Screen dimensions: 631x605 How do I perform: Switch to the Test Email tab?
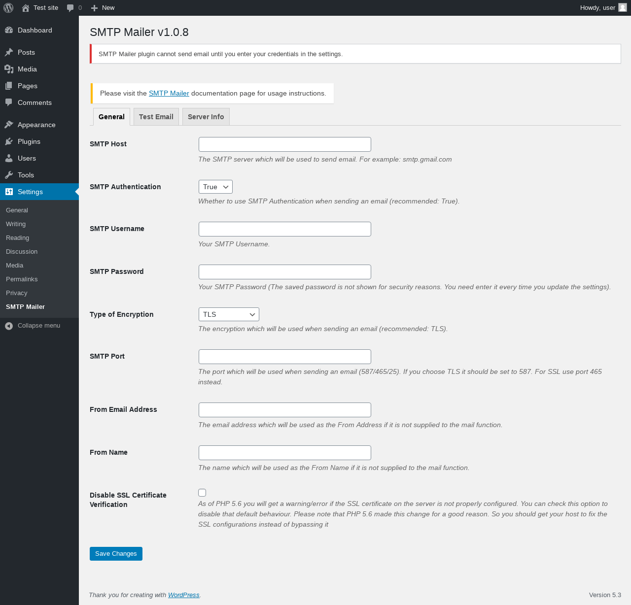click(156, 117)
